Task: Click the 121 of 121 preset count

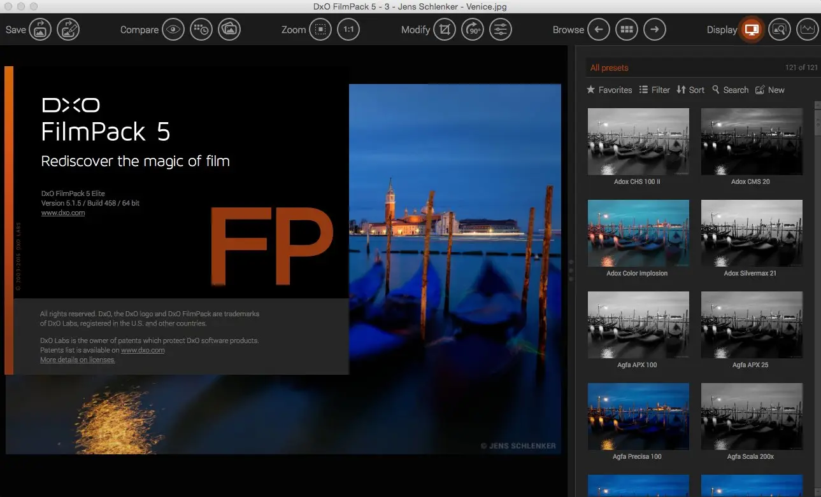Action: coord(801,67)
